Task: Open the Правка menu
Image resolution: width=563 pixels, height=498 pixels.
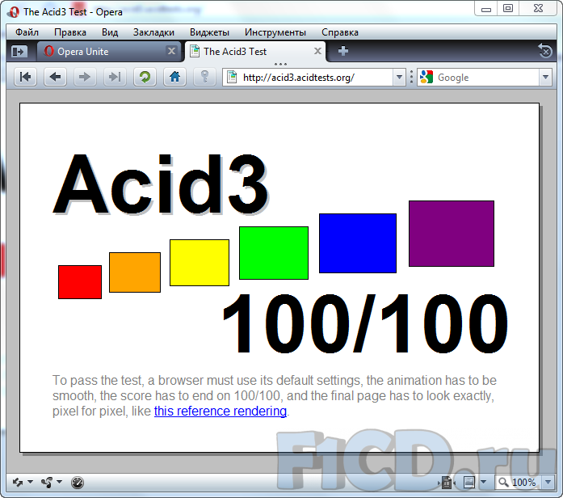Action: [70, 32]
